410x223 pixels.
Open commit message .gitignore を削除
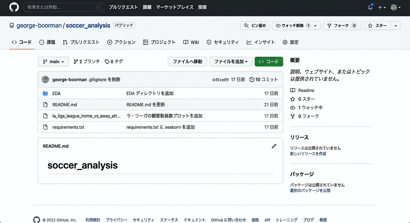(104, 80)
